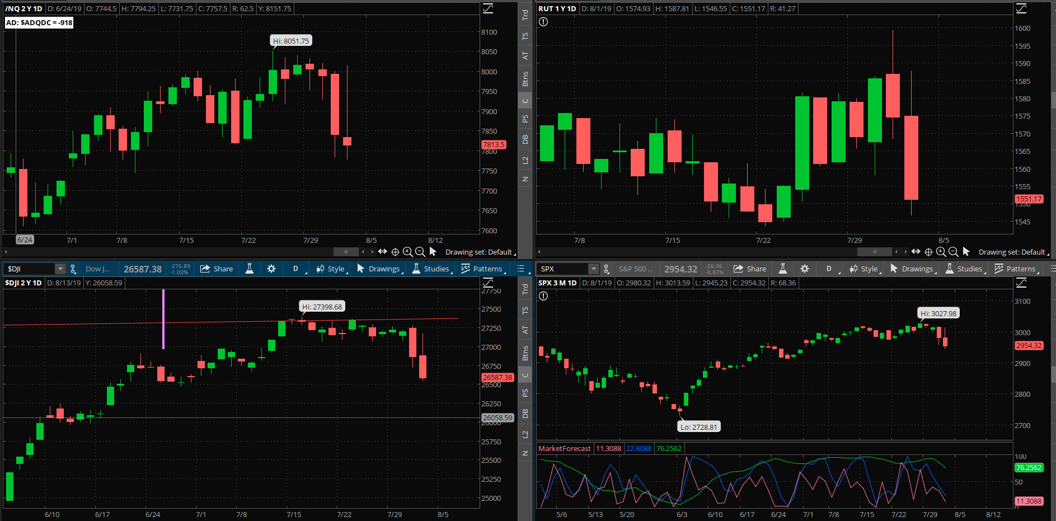Click the MarketForecast study label

tap(564, 448)
